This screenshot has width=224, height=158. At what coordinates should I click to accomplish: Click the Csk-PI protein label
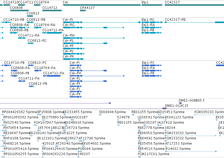click(74, 63)
